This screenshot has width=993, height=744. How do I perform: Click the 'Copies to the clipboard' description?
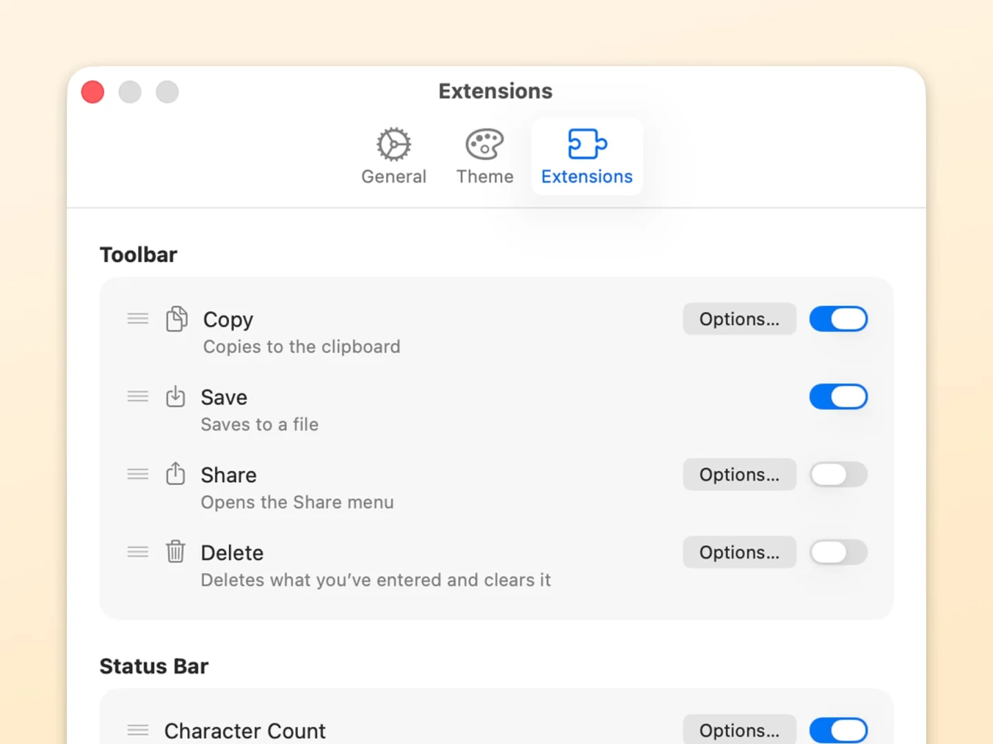tap(301, 347)
